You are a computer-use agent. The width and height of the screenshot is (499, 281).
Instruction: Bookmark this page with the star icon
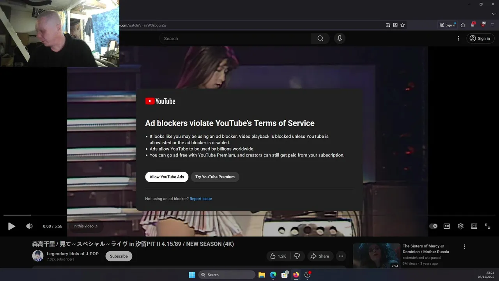(x=403, y=25)
